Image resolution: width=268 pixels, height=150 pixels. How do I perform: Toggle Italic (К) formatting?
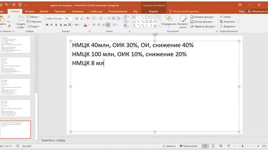(x=52, y=25)
